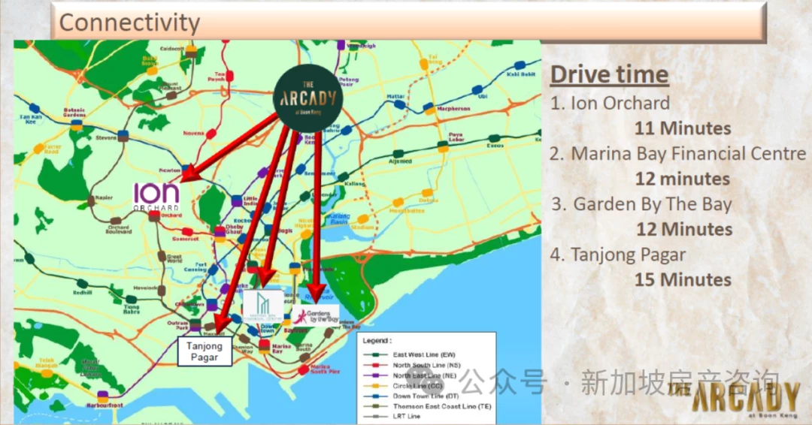This screenshot has height=425, width=812.
Task: Click East West Line (EW) legend color
Action: click(x=375, y=354)
